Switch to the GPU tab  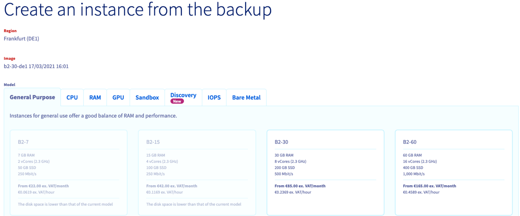[x=118, y=97]
